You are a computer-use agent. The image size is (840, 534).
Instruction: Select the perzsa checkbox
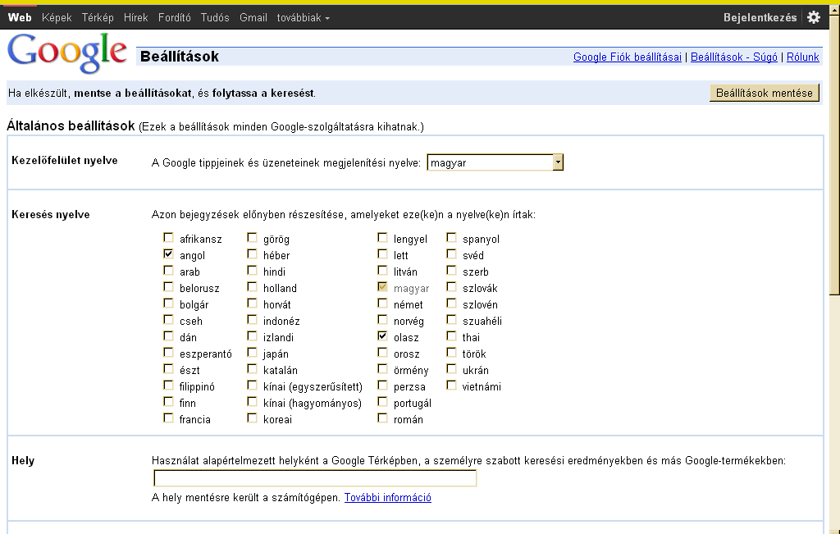(382, 385)
